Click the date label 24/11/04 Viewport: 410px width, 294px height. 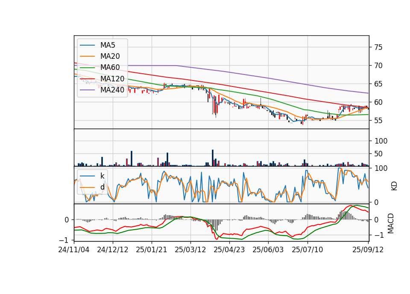pos(74,250)
